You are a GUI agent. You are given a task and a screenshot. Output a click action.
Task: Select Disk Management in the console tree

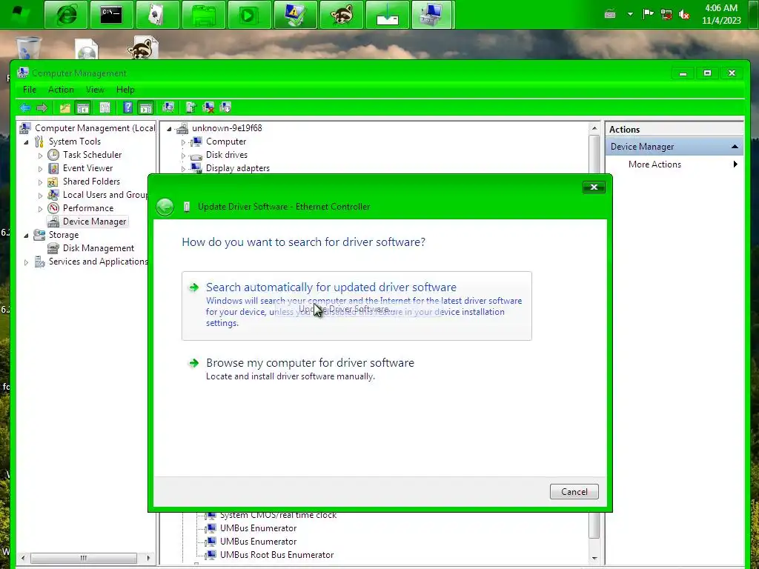pyautogui.click(x=99, y=248)
